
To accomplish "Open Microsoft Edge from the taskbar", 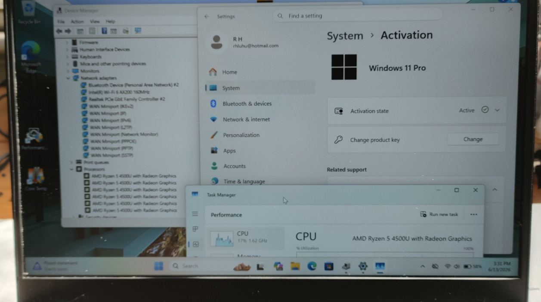I will [x=312, y=266].
